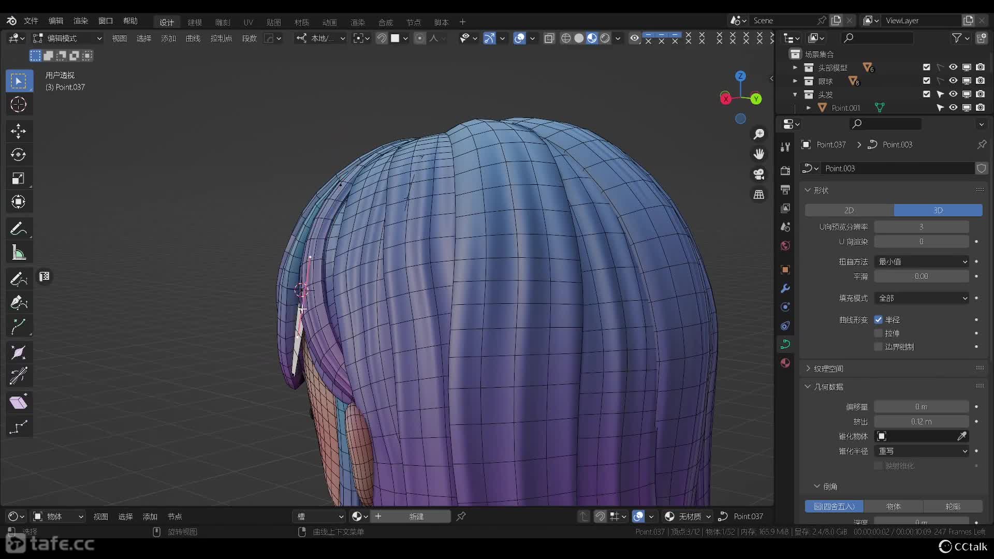Image resolution: width=994 pixels, height=559 pixels.
Task: Open the 扭曲方法 最小值 dropdown
Action: click(x=922, y=262)
